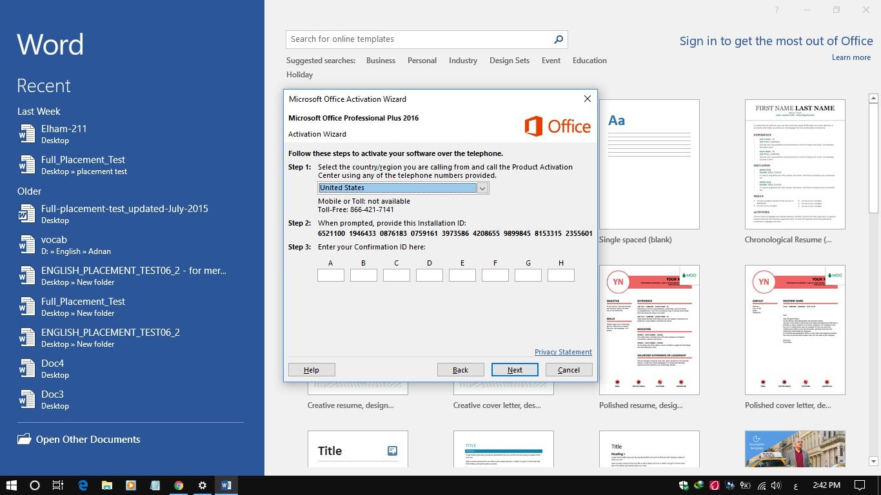Click the Next button in Activation Wizard
This screenshot has width=881, height=495.
[515, 370]
